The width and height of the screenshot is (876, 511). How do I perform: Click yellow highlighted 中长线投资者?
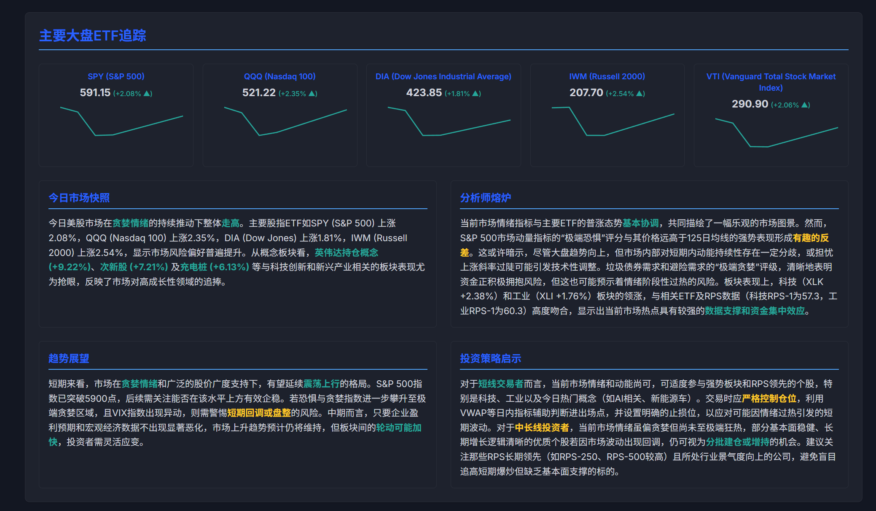click(542, 428)
